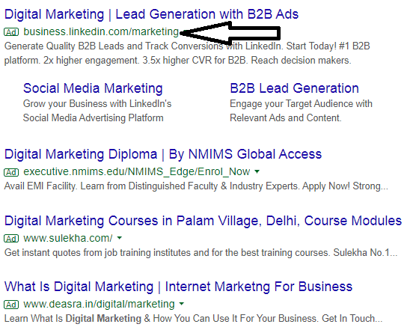Click the Sulekha ad description text
The height and width of the screenshot is (336, 413).
201,253
